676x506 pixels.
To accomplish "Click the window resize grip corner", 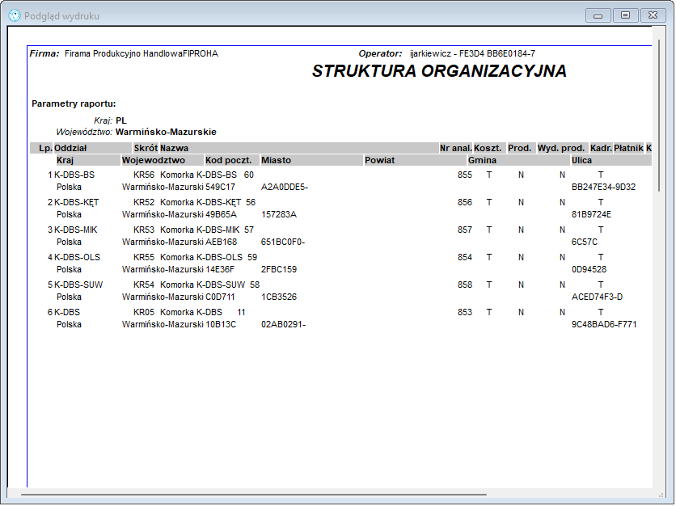I will [661, 495].
